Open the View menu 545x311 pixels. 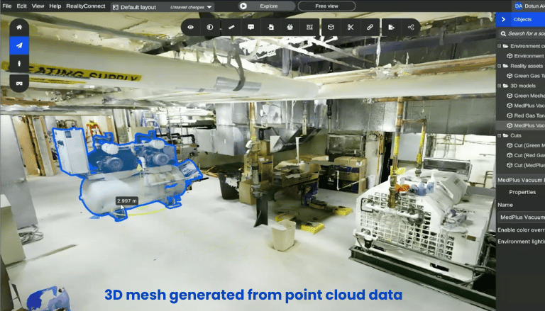38,6
